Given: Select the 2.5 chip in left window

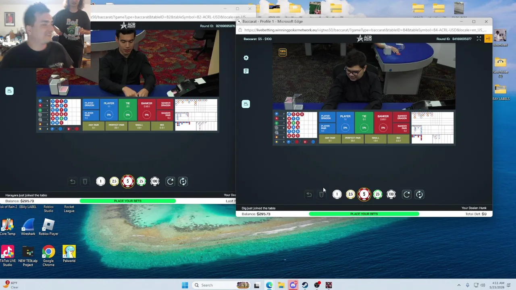Looking at the screenshot, I should (x=114, y=182).
